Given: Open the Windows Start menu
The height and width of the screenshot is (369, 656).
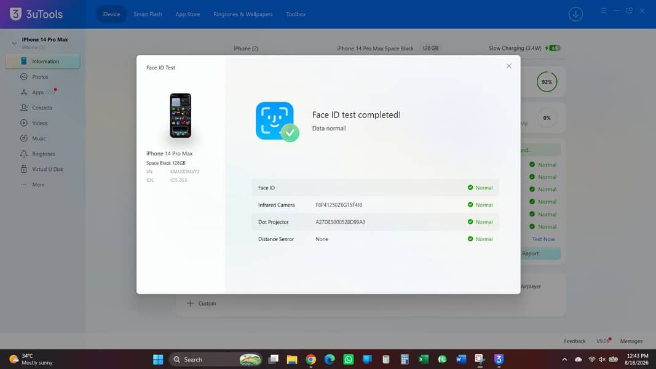Looking at the screenshot, I should point(158,359).
